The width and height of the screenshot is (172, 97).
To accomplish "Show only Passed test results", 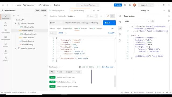I will click(59, 72).
